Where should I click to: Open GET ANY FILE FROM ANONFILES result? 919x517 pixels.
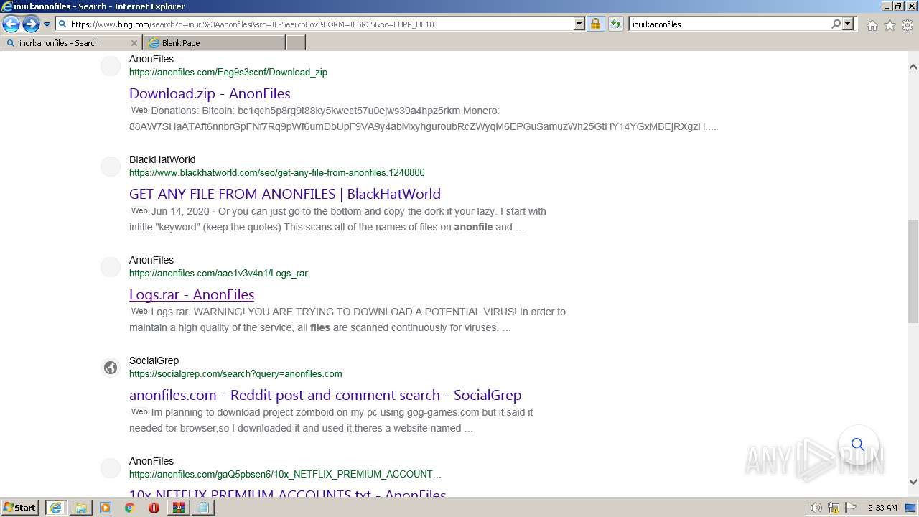point(285,194)
